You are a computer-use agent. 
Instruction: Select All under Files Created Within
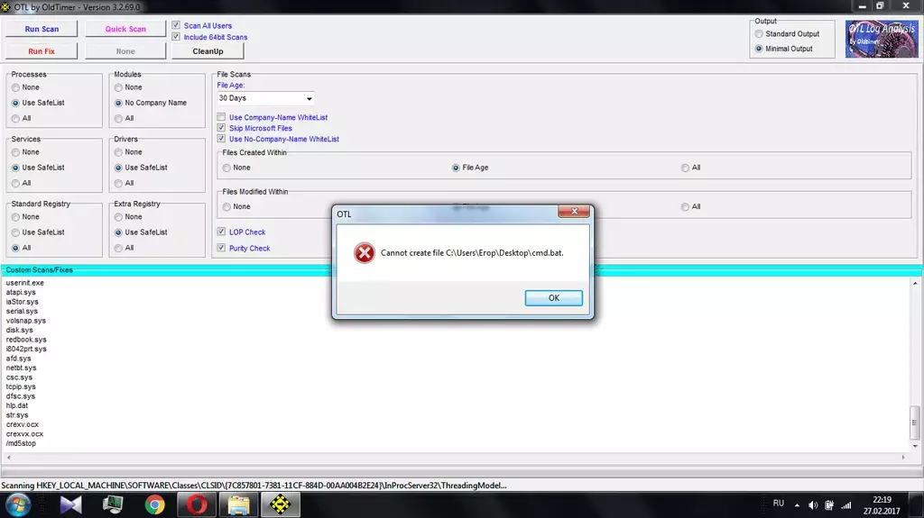(x=685, y=168)
